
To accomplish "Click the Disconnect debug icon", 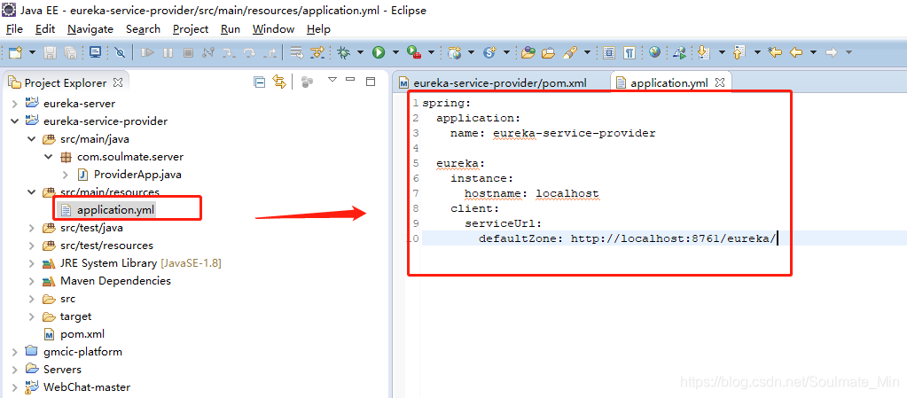I will click(208, 52).
